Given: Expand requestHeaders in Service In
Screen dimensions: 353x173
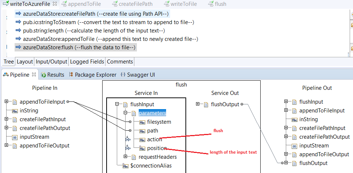Looking at the screenshot, I should tap(126, 157).
